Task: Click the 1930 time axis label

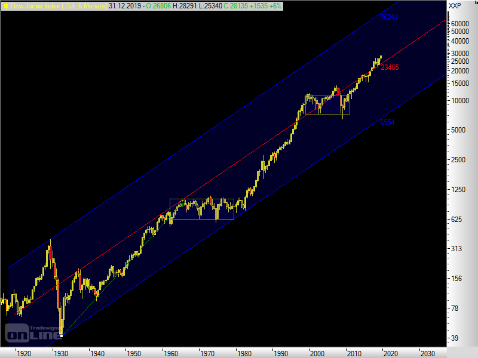Action: (x=61, y=354)
